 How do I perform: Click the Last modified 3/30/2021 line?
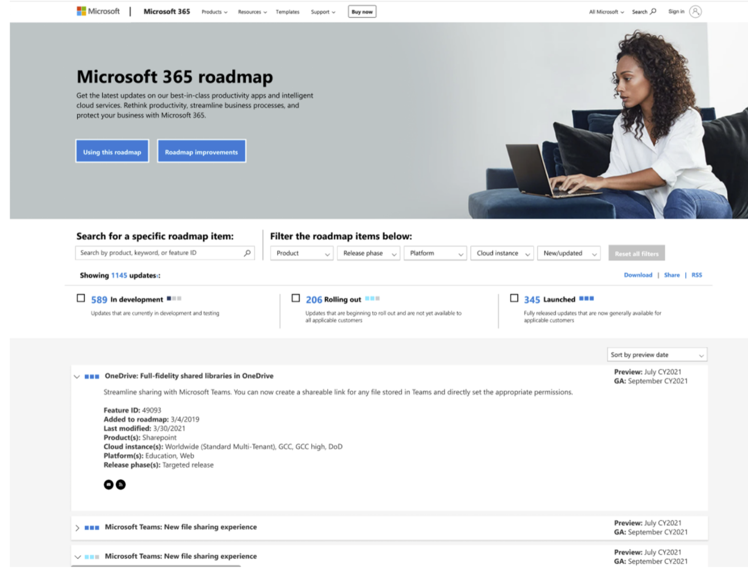tap(144, 429)
